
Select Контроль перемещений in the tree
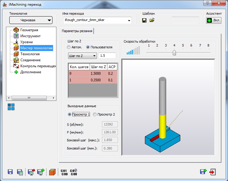[38, 66]
